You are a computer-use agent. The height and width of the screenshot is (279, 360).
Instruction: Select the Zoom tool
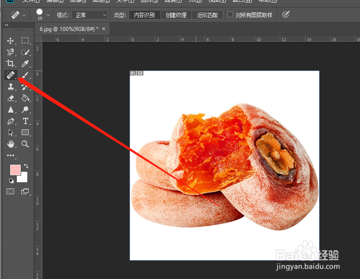coord(25,144)
